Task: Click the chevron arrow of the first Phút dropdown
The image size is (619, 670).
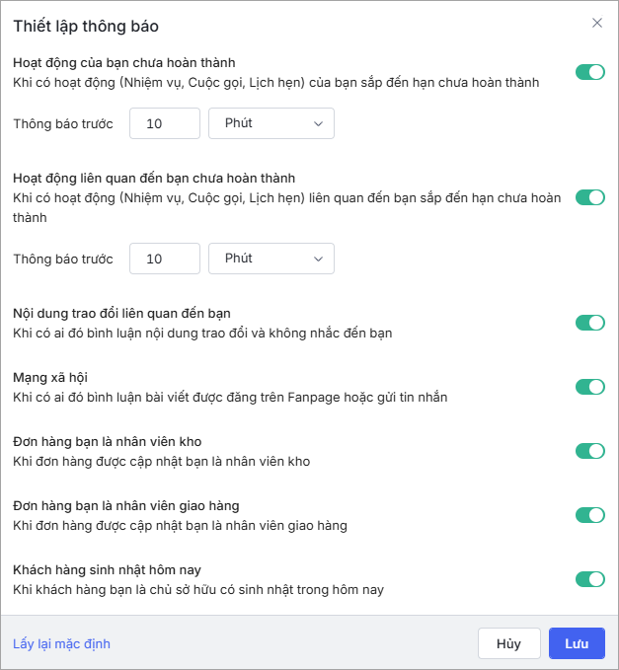Action: pos(318,124)
